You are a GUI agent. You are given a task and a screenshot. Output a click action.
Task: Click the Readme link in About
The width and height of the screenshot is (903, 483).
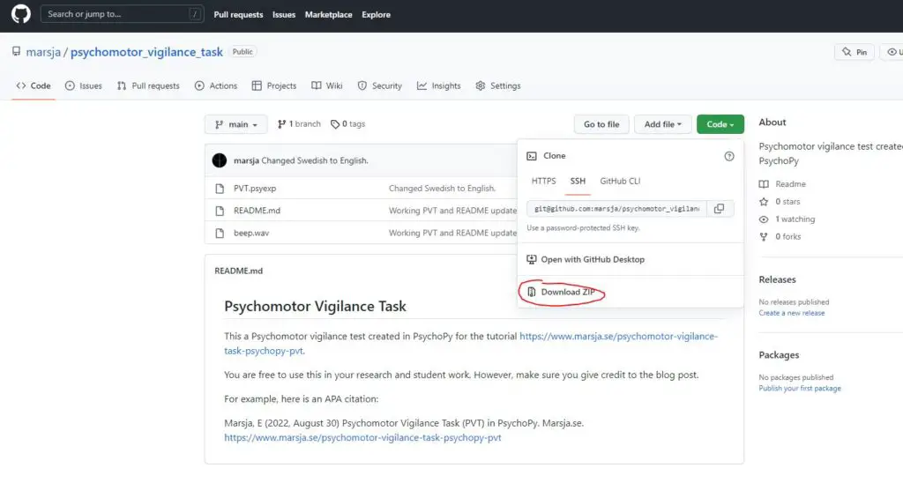[790, 184]
